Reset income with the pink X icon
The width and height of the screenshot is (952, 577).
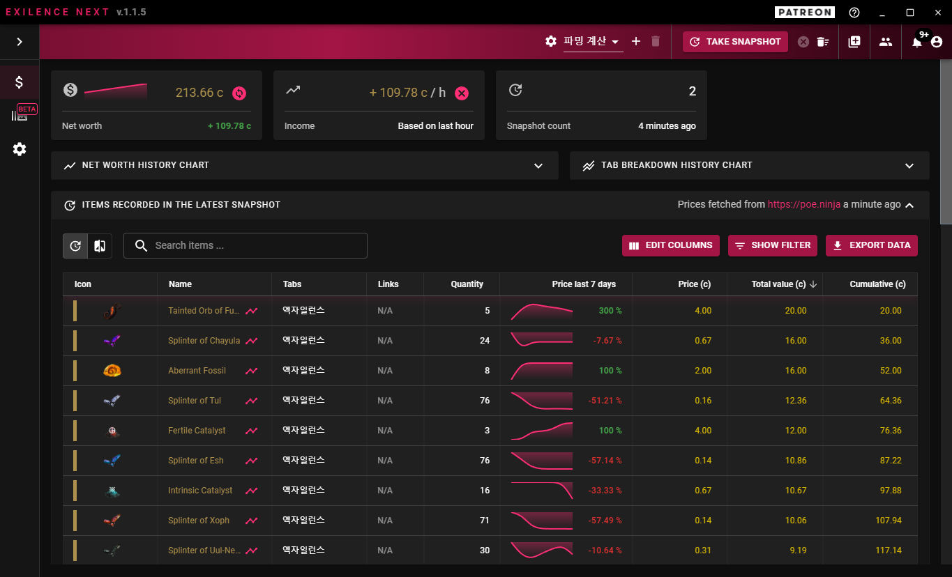pos(462,93)
